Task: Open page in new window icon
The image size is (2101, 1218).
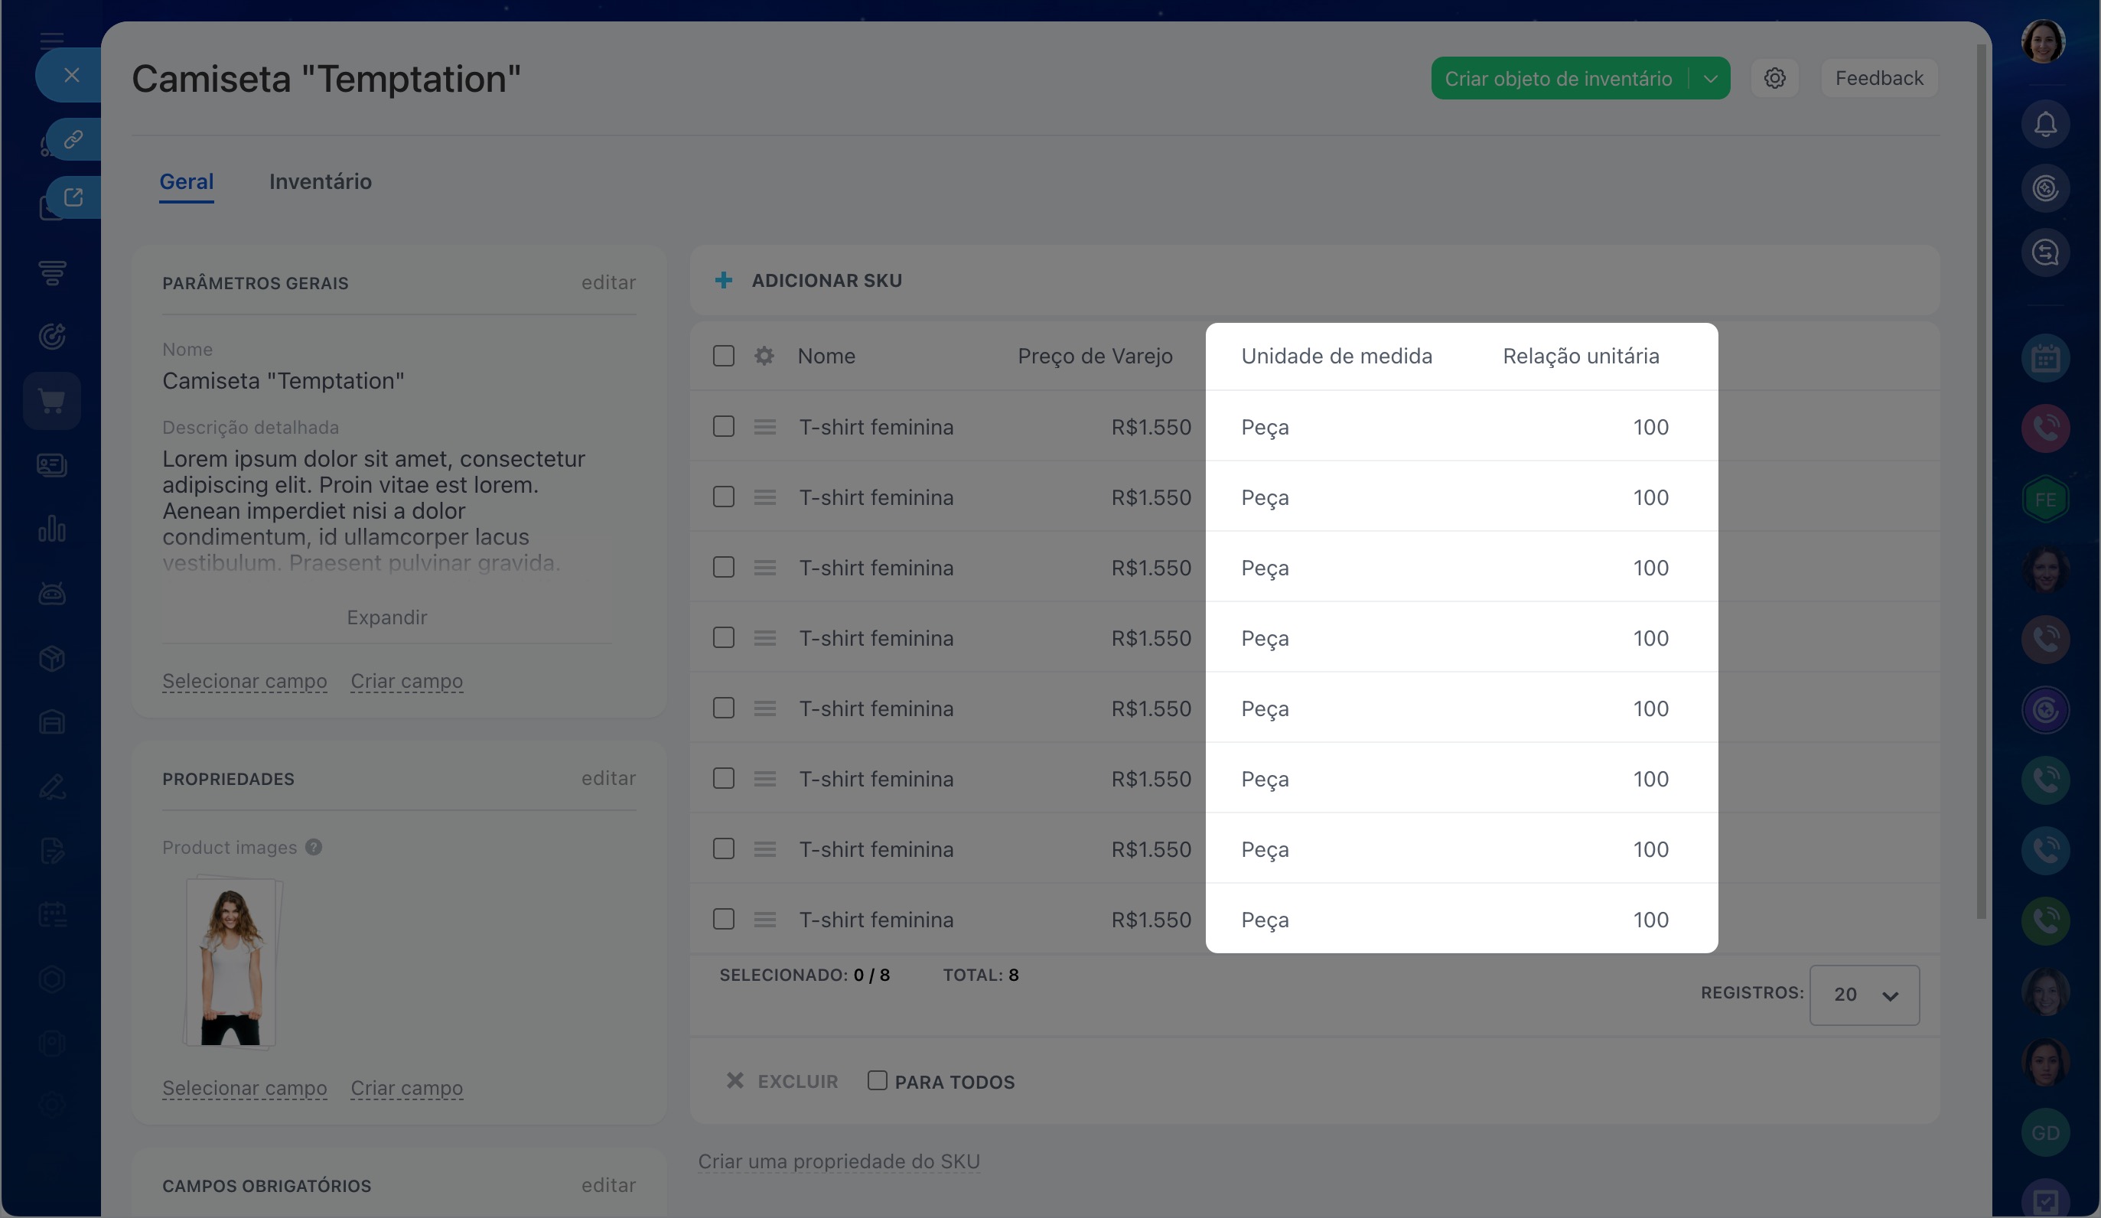Action: [x=73, y=197]
